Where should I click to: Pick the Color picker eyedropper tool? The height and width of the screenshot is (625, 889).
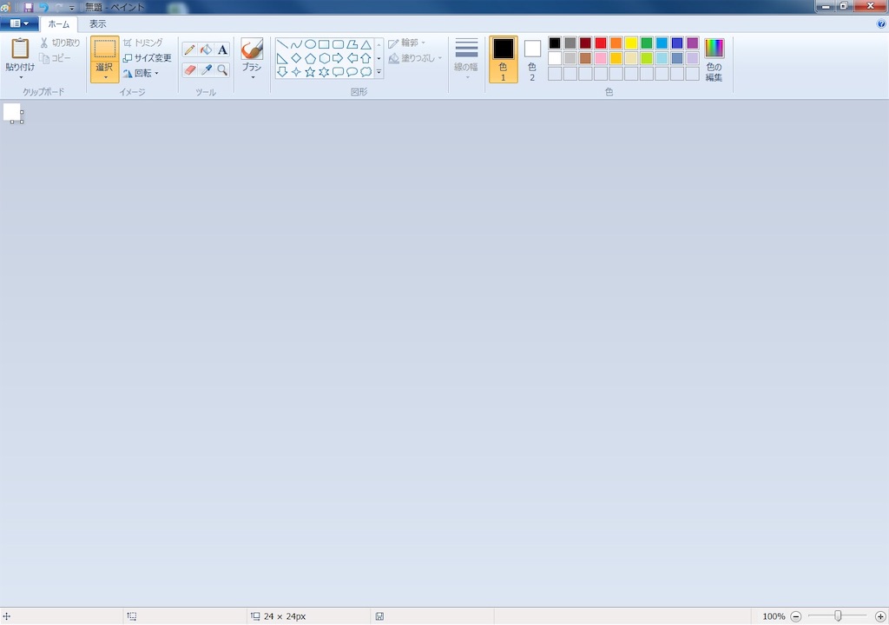pyautogui.click(x=206, y=69)
